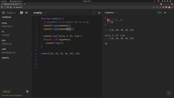Open the clock and calendar
This screenshot has width=174, height=98.
[x=87, y=1]
